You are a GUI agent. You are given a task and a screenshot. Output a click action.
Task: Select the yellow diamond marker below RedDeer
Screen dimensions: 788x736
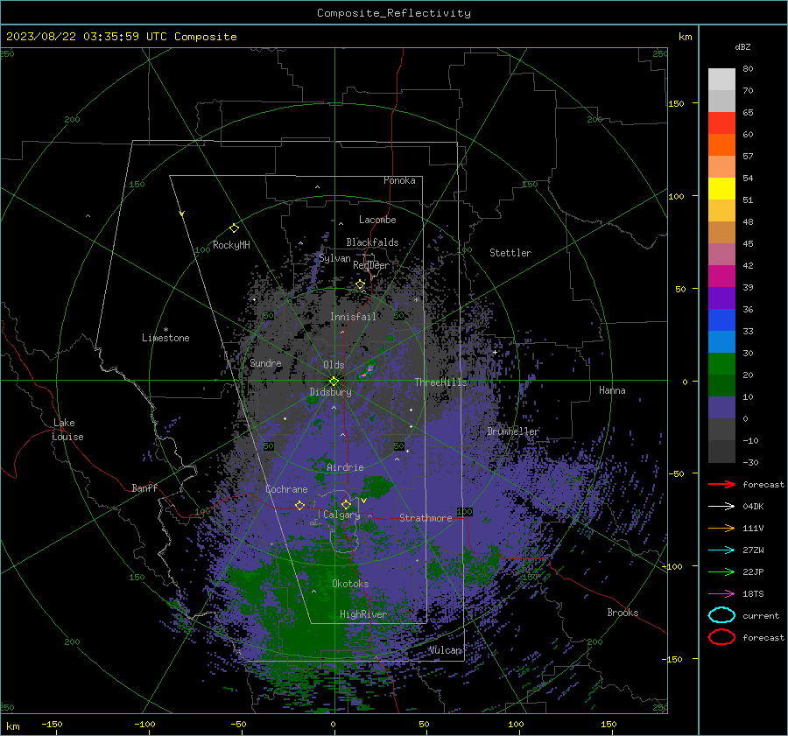[360, 284]
